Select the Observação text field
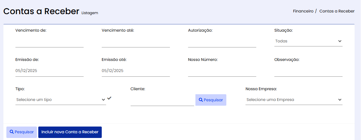Viewport: 361px width, 140px height. coord(308,71)
